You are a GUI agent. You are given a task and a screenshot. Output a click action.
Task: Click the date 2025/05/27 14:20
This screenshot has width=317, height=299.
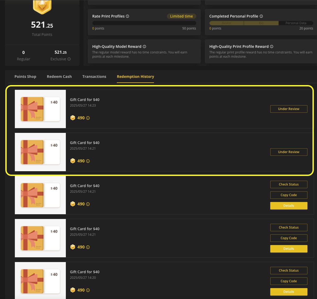tap(83, 278)
